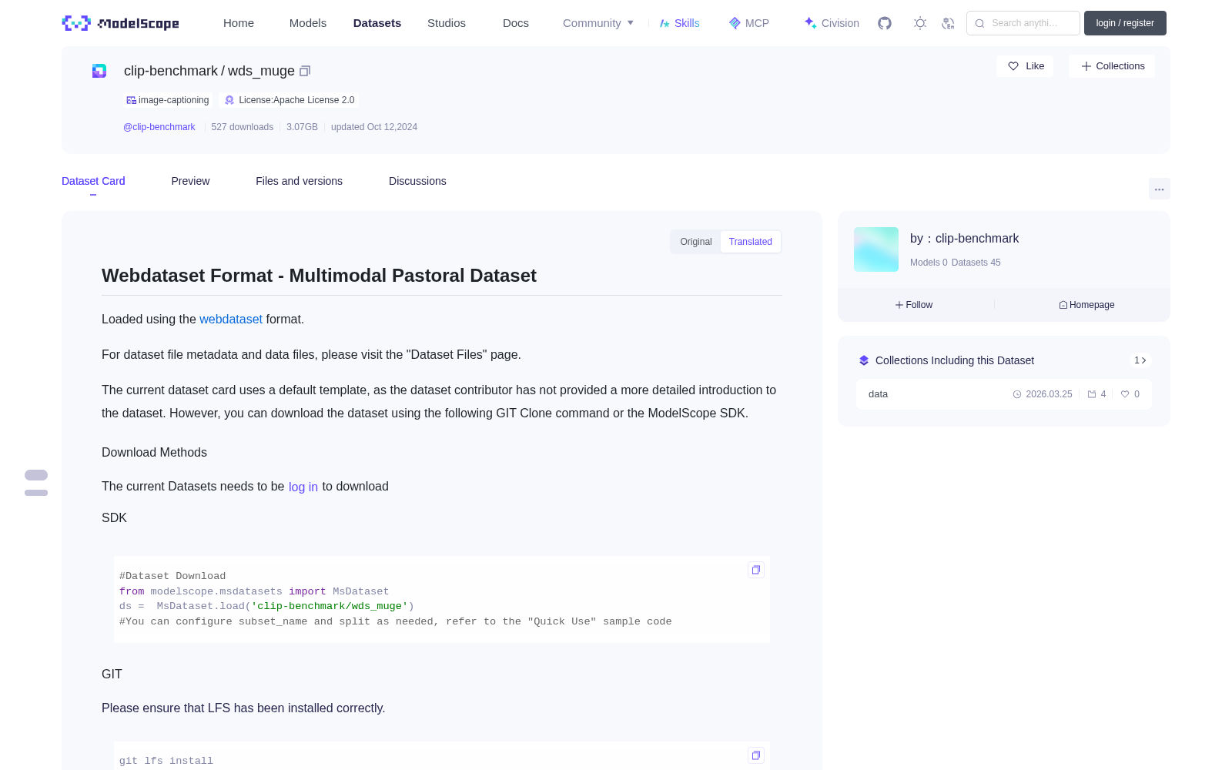Open the by: clip-benchmark profile name
Viewport: 1232px width, 770px height.
tap(964, 239)
